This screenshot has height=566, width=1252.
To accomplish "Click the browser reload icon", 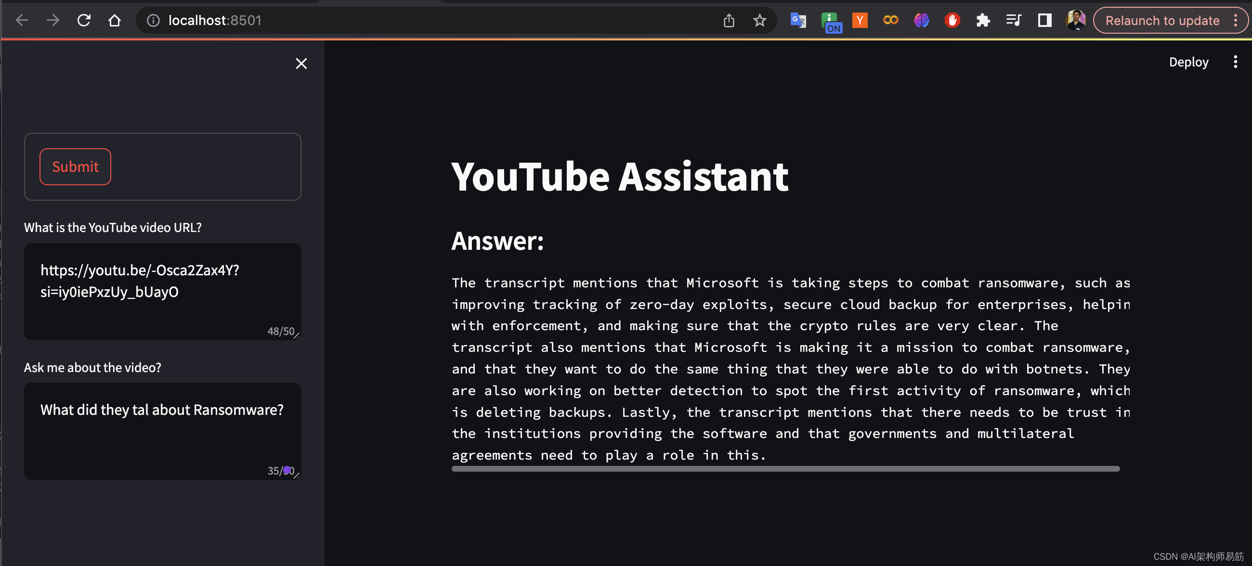I will tap(84, 20).
